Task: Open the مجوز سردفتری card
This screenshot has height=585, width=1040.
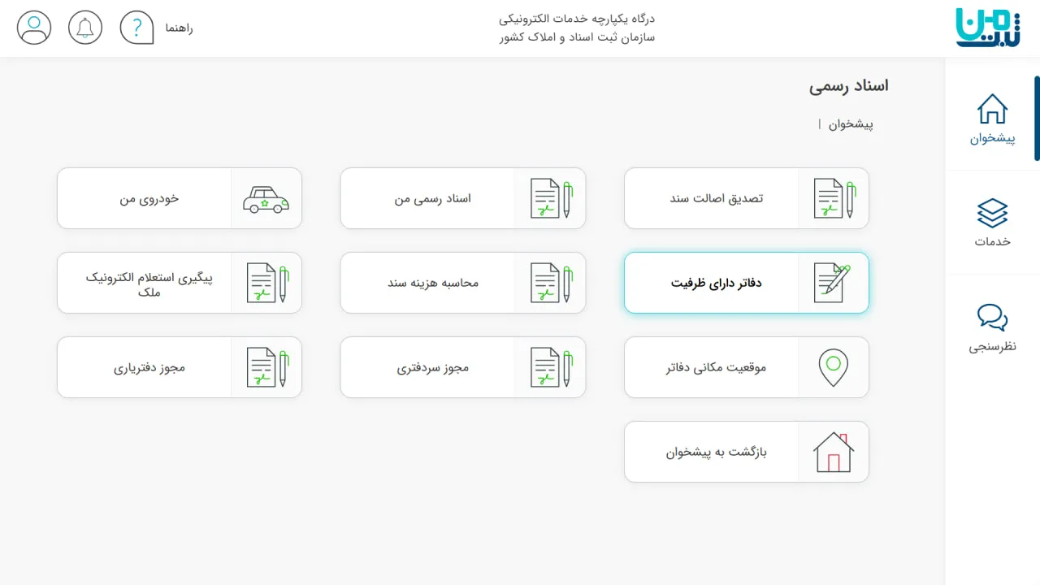Action: (x=463, y=367)
